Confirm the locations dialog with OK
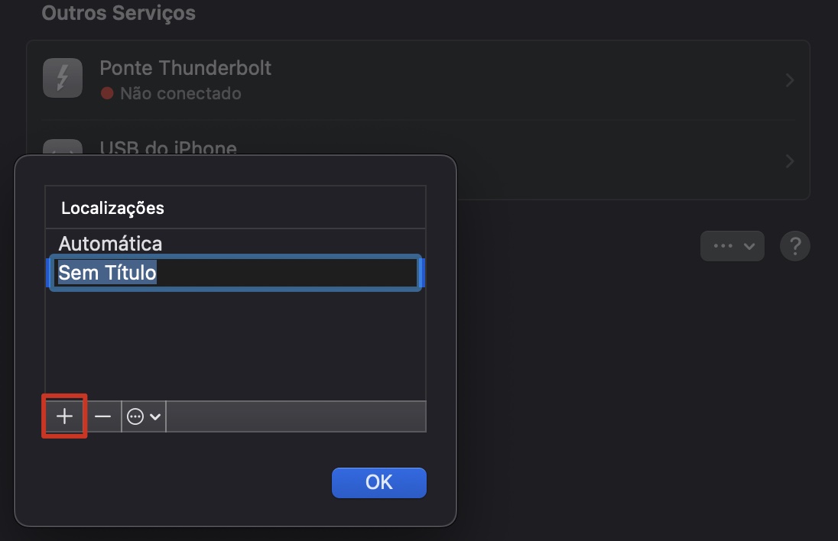The height and width of the screenshot is (541, 838). coord(378,482)
